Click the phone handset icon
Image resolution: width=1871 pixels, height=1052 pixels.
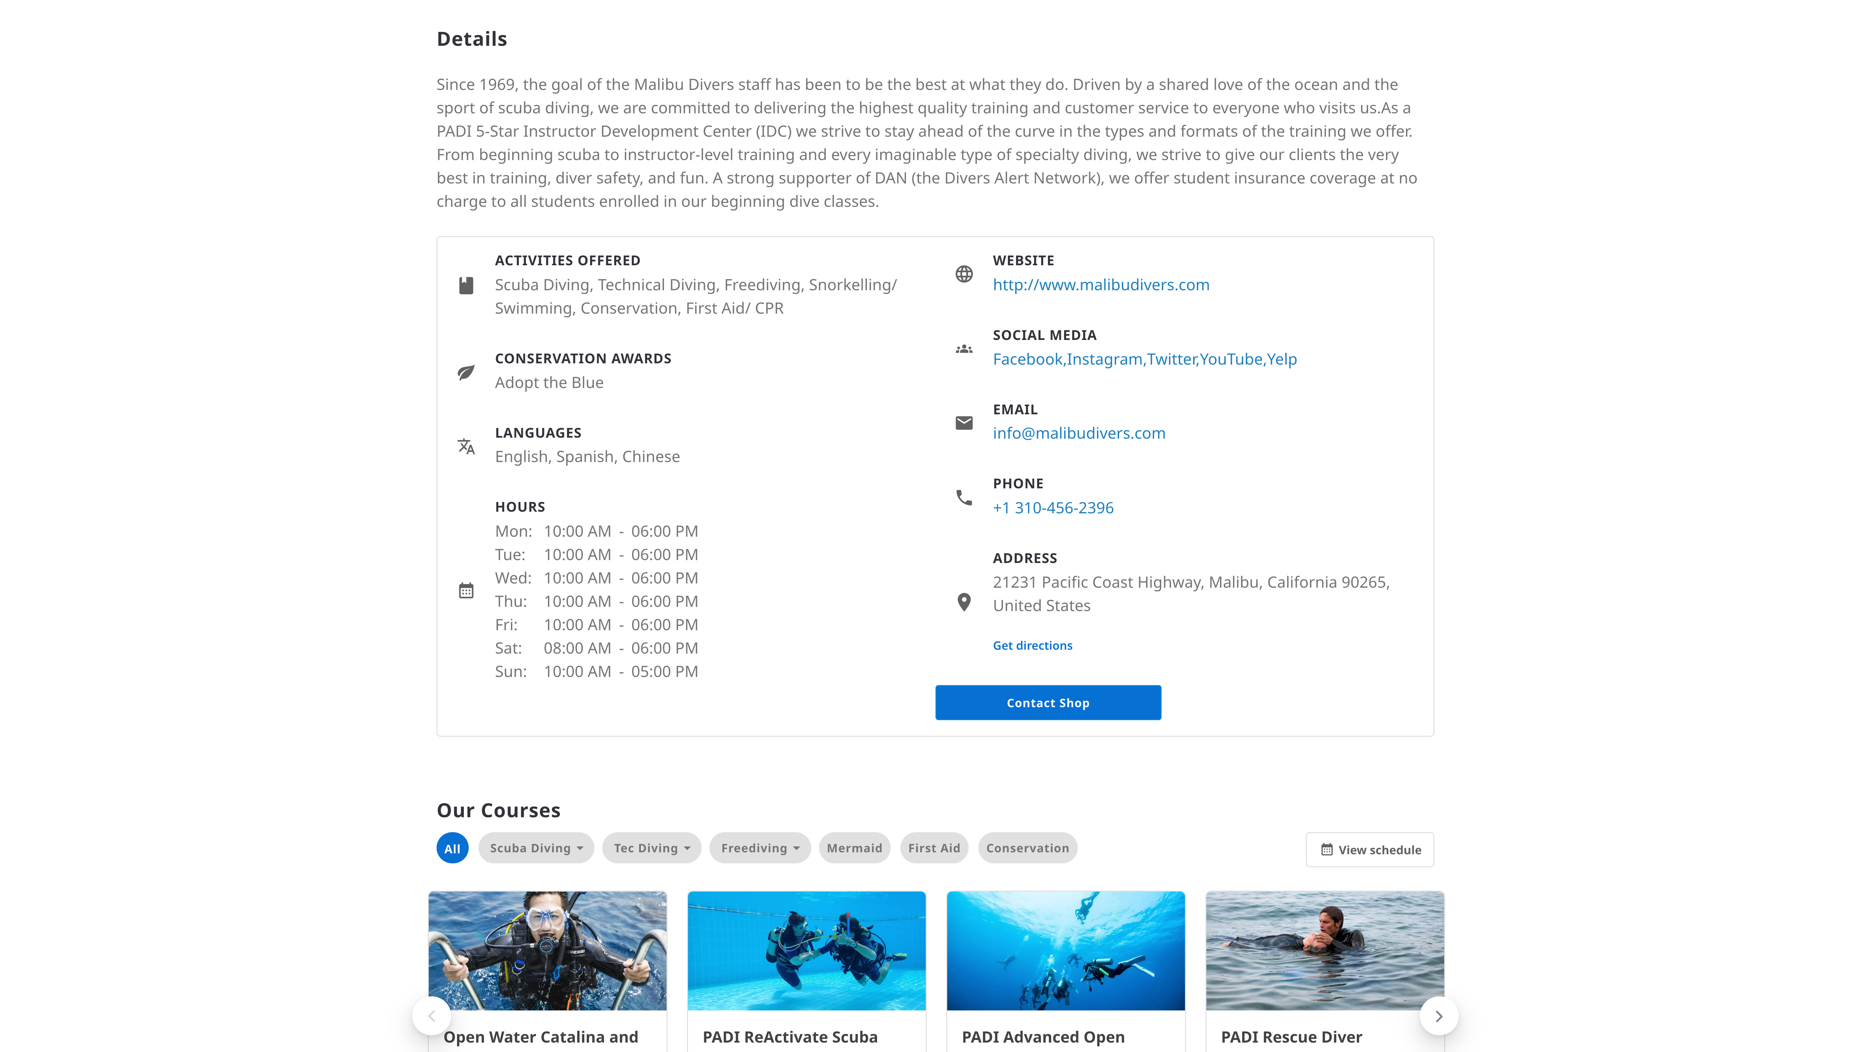964,497
